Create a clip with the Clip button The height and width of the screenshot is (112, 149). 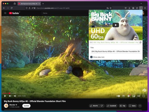tap(122, 106)
